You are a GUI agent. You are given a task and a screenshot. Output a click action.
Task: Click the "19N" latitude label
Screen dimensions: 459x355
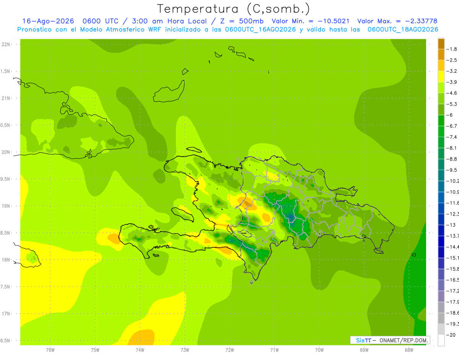(6, 206)
